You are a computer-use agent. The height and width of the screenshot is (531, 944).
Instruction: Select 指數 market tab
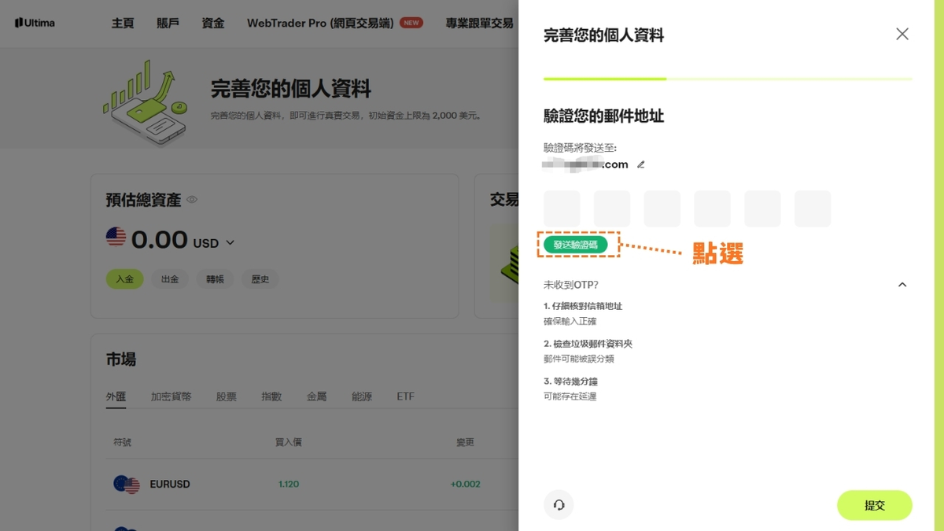coord(271,396)
